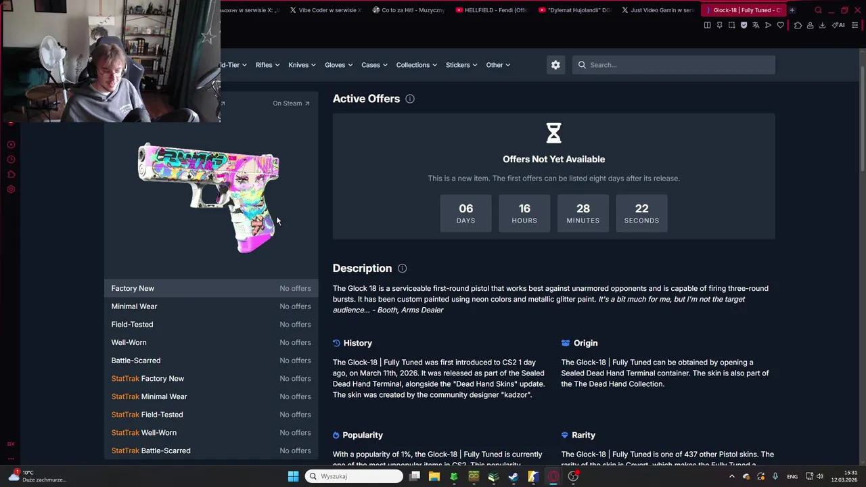Select the Glock-18 Fully Tuned tab

click(x=743, y=10)
